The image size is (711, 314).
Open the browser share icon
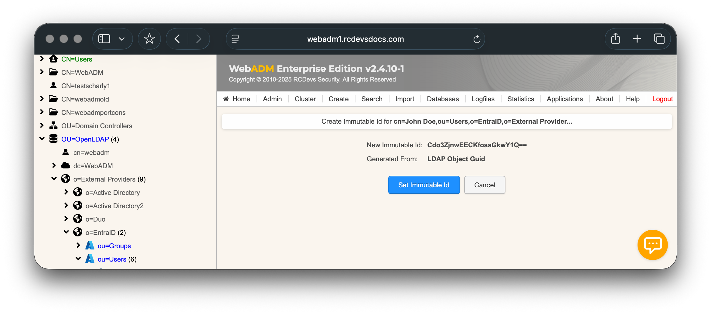point(615,39)
